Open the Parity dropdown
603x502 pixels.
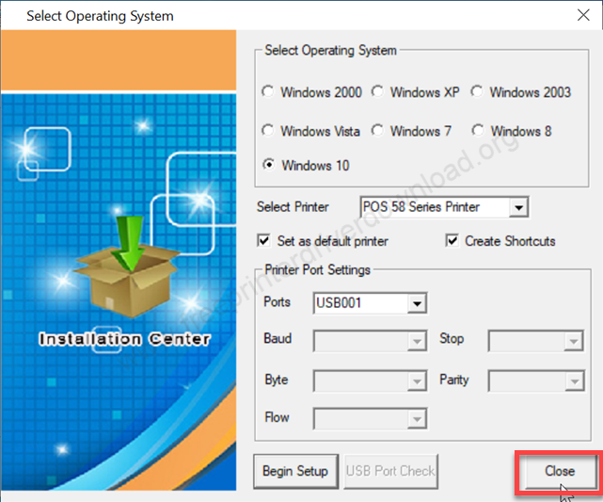(575, 381)
